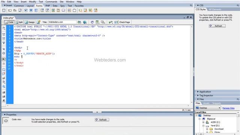Click Refresh Design View icon in toolbar
The height and width of the screenshot is (135, 240).
point(92,22)
